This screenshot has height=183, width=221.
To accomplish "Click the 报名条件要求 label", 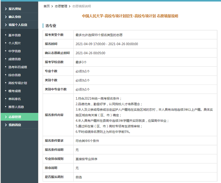I will [x=54, y=140].
